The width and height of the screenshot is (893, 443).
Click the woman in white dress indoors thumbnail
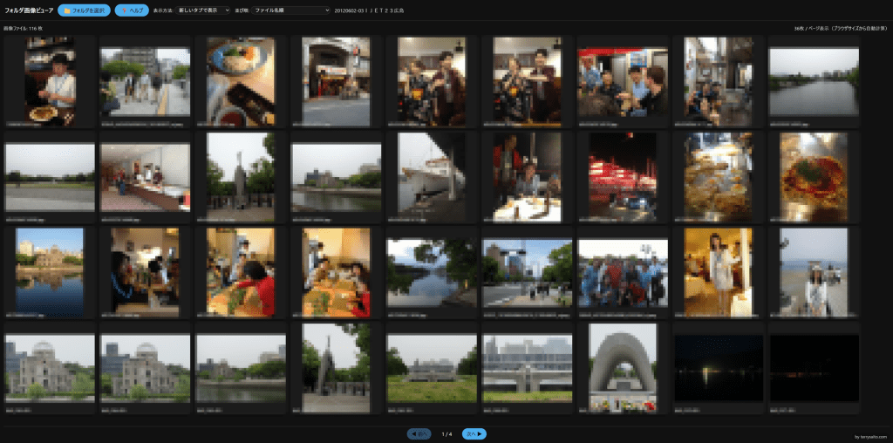pos(718,272)
